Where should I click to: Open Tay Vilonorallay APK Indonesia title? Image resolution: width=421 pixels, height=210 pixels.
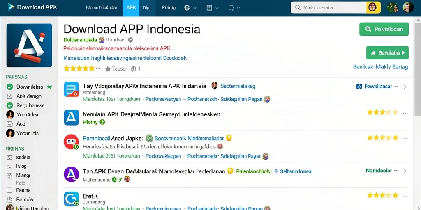click(144, 86)
